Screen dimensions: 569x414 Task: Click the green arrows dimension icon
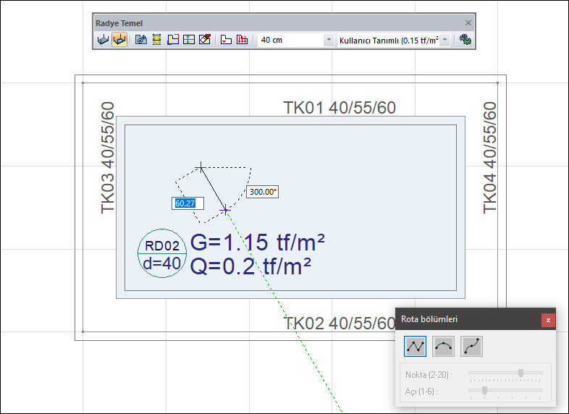pyautogui.click(x=188, y=41)
